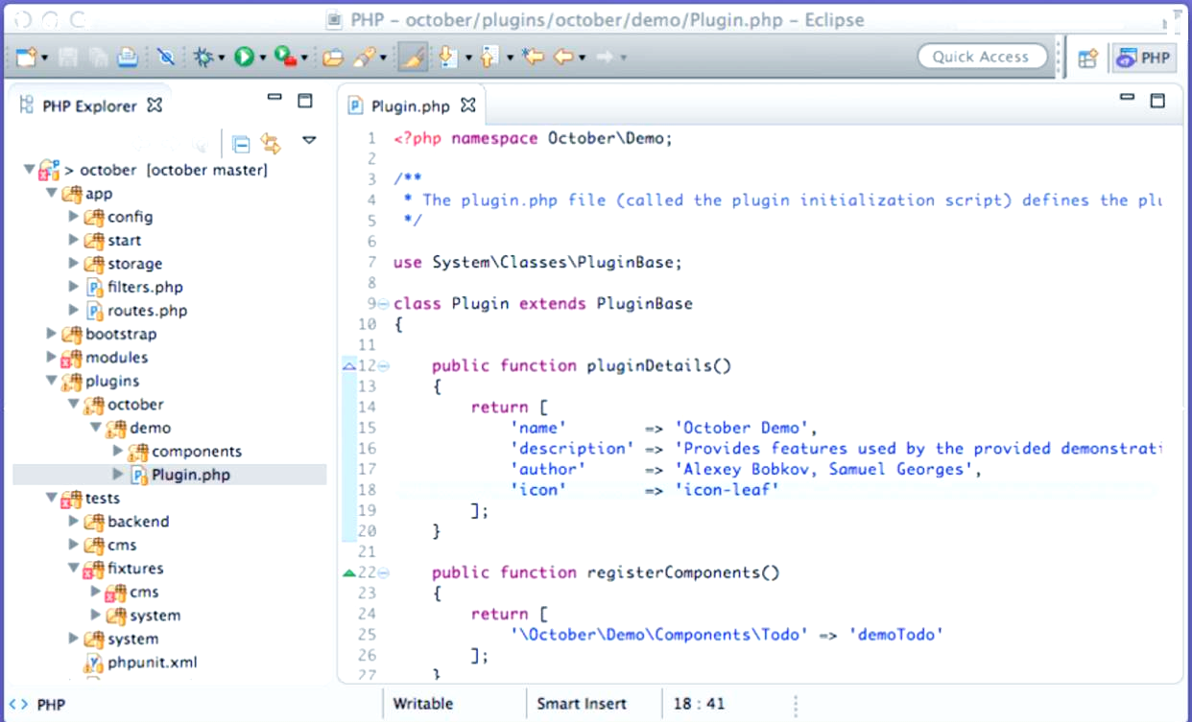This screenshot has height=722, width=1192.
Task: Collapse the october project root node
Action: [30, 170]
